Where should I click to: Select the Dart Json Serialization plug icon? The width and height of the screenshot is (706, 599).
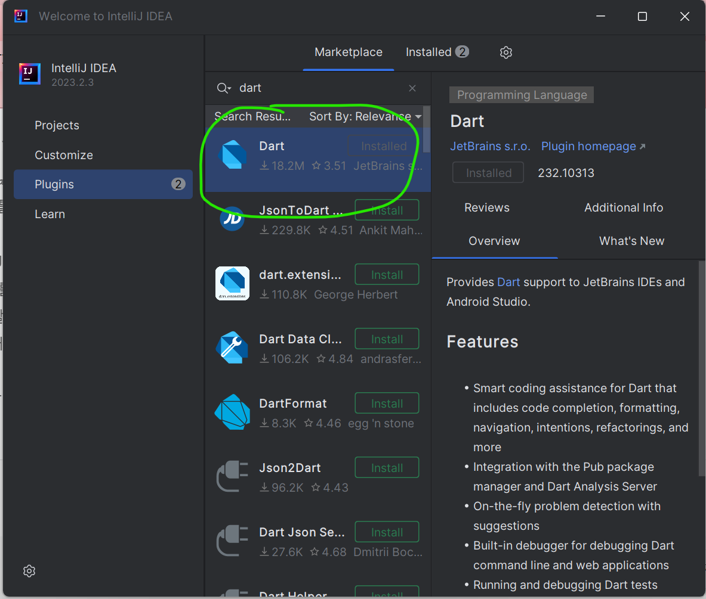tap(232, 541)
